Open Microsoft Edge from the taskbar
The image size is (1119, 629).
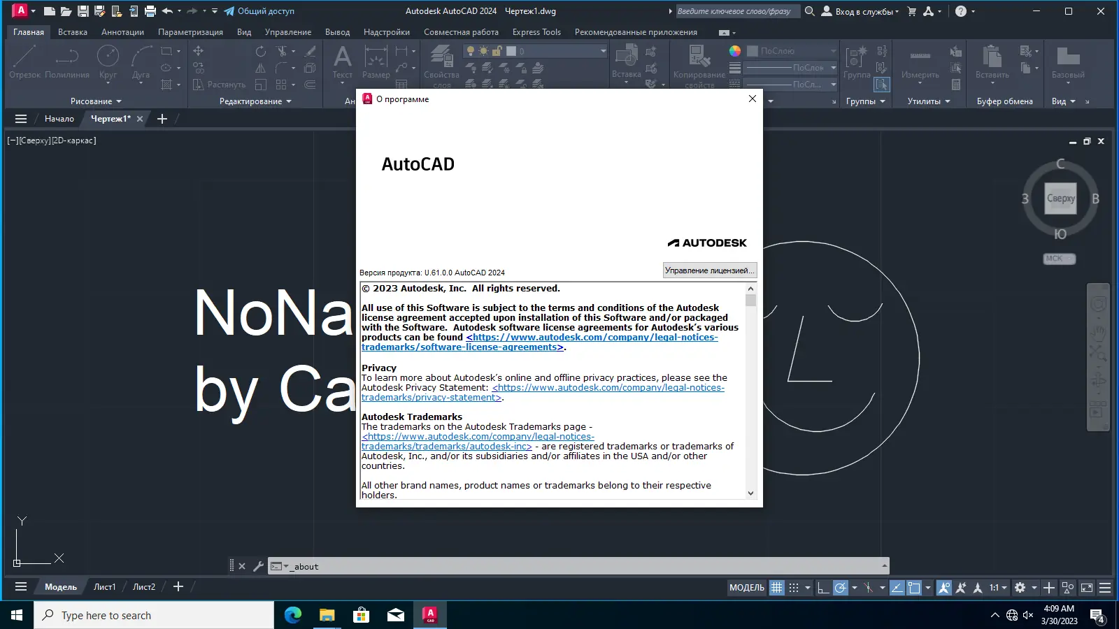click(x=293, y=615)
